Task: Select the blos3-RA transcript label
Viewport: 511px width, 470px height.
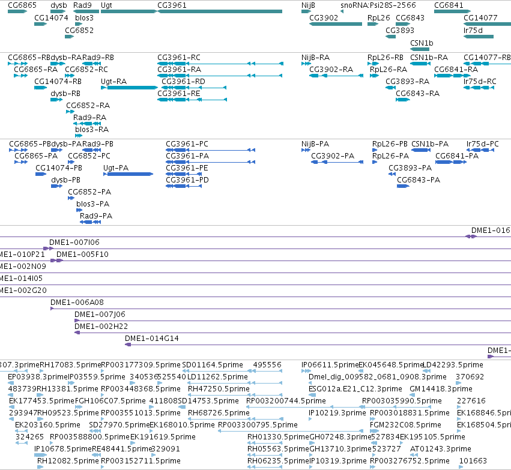Action: 92,129
